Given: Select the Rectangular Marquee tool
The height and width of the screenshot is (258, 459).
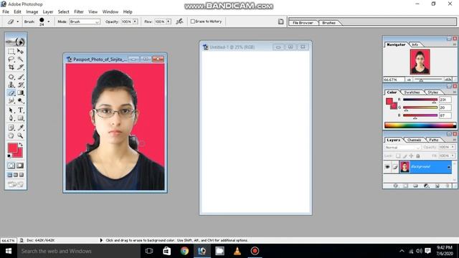Looking at the screenshot, I should [11, 52].
